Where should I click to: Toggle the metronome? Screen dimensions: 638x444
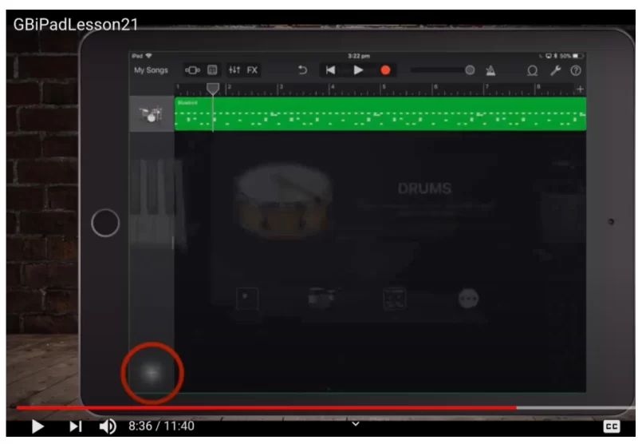pyautogui.click(x=491, y=70)
